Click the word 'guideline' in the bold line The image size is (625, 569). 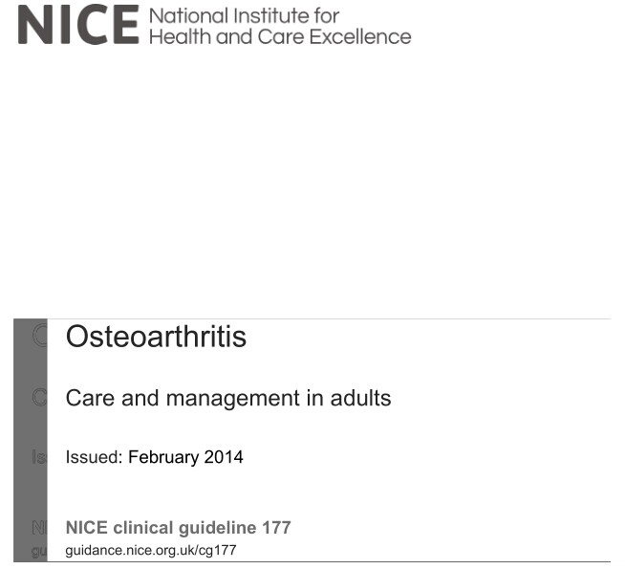(222, 528)
